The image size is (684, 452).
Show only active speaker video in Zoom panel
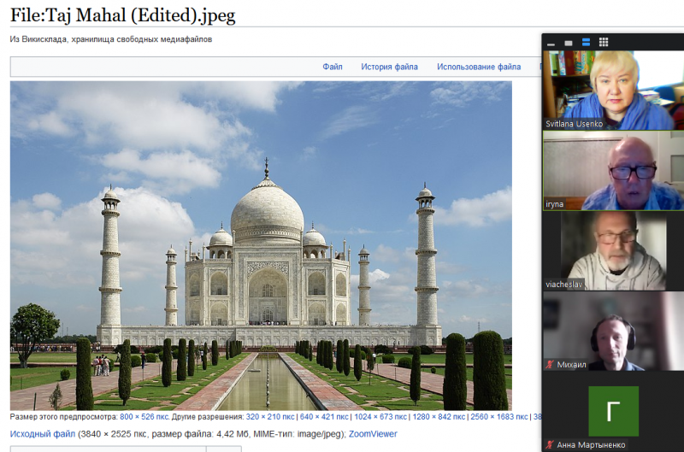[x=569, y=43]
